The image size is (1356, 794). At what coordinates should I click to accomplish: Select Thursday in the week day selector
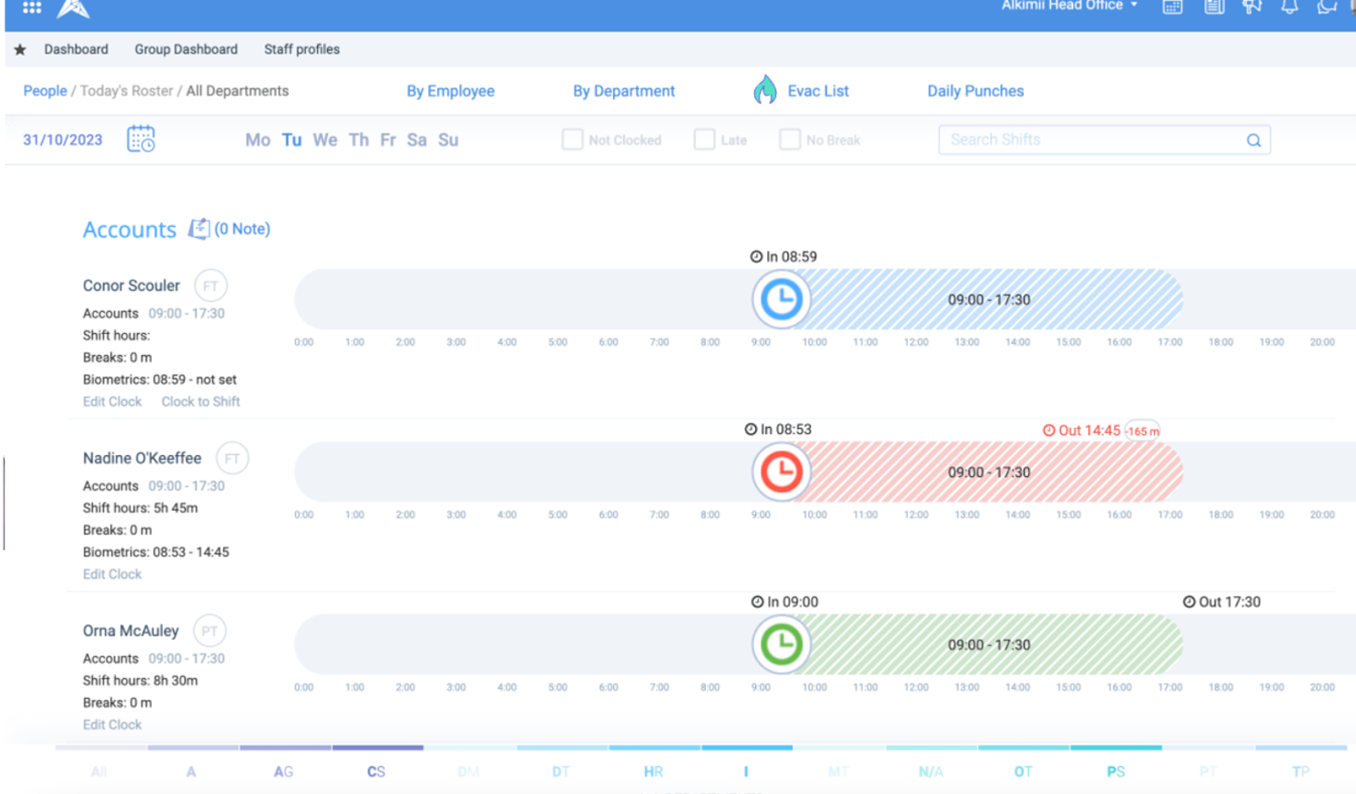coord(358,140)
